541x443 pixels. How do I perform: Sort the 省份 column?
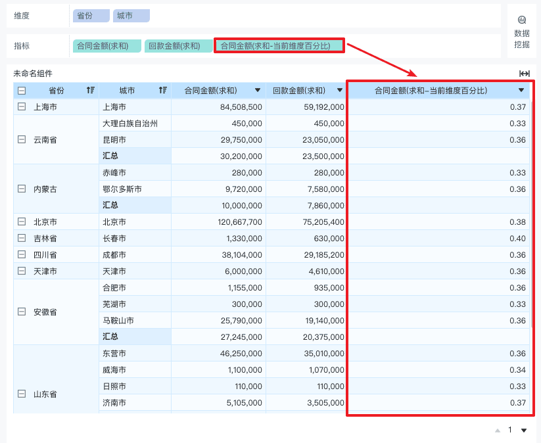[x=91, y=91]
